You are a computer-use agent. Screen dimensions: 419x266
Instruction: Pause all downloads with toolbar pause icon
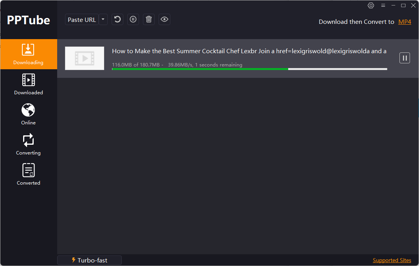[x=133, y=19]
